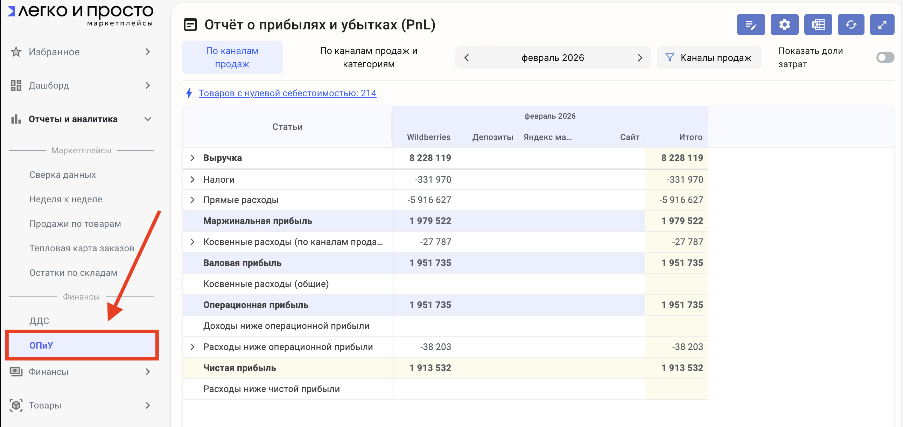Collapse Отчеты и аналитика menu section
The width and height of the screenshot is (903, 427).
tap(148, 119)
